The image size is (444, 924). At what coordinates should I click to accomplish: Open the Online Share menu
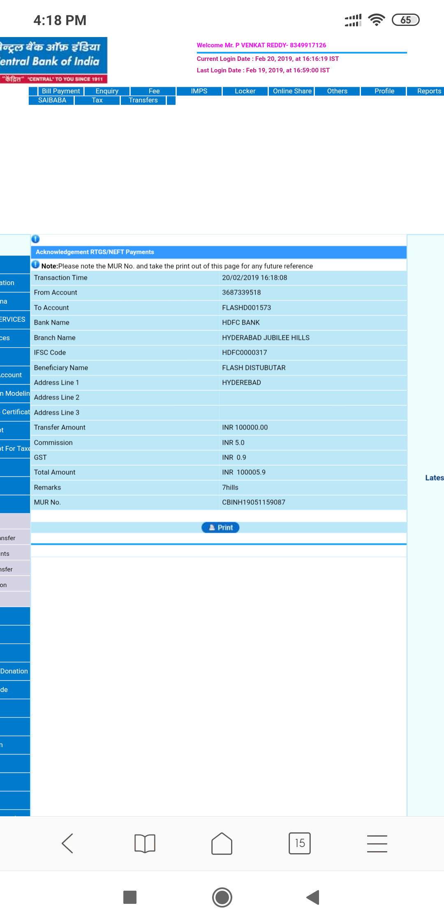pyautogui.click(x=292, y=91)
